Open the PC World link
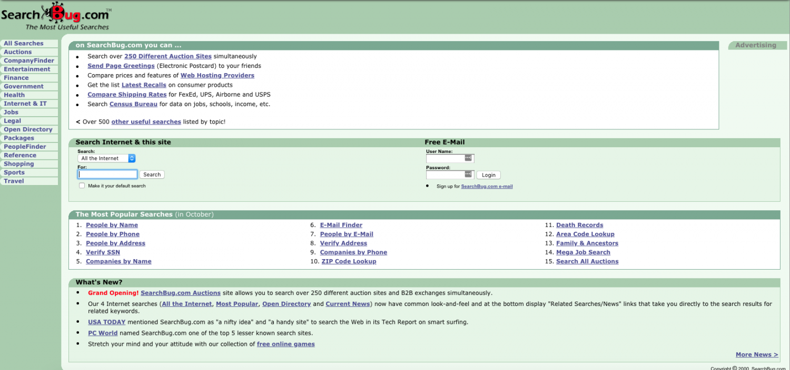This screenshot has width=790, height=370. (x=103, y=333)
